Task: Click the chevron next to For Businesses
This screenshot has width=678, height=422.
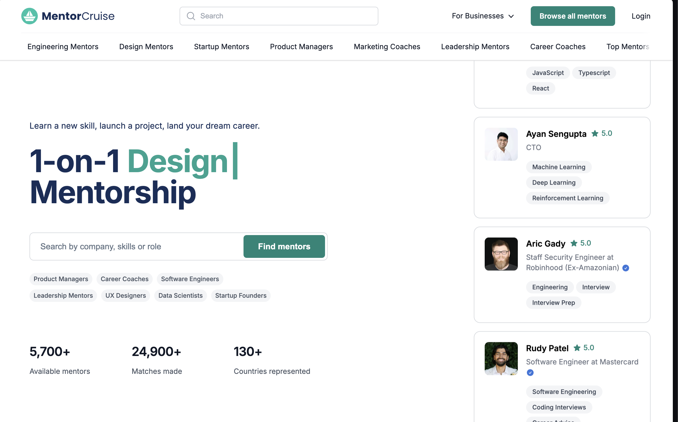Action: click(x=511, y=16)
